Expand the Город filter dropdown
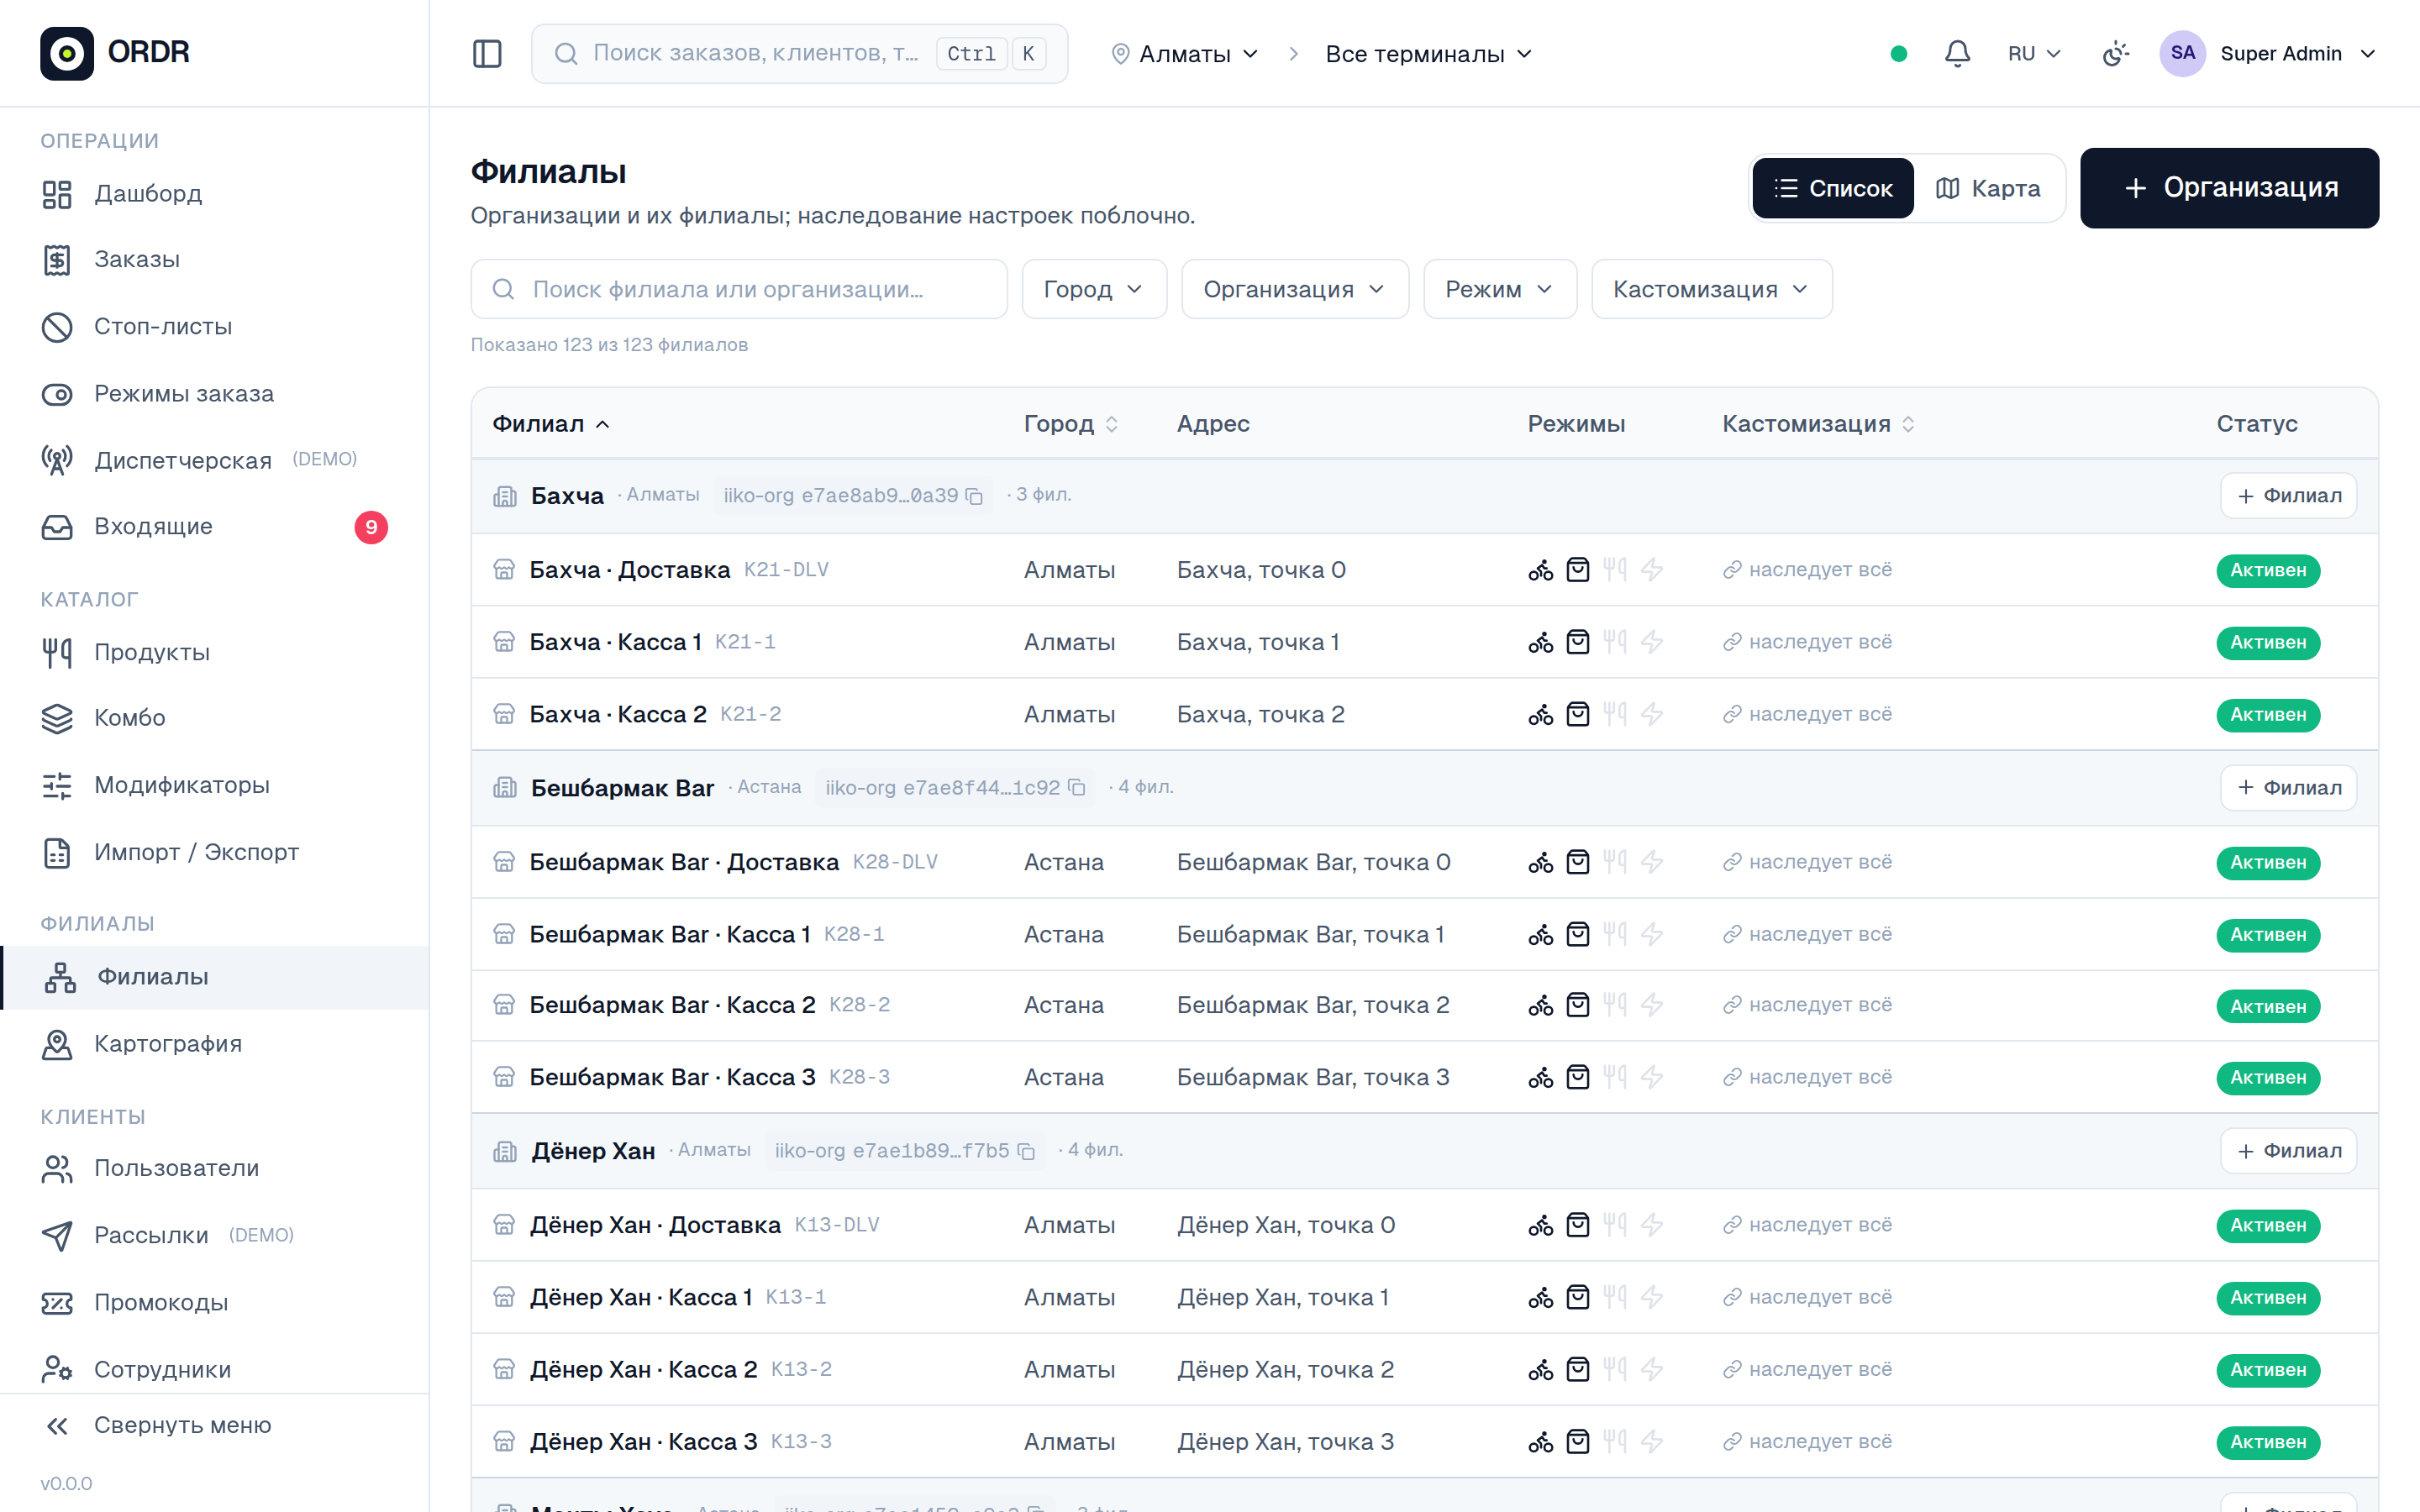The height and width of the screenshot is (1512, 2420). [1094, 289]
